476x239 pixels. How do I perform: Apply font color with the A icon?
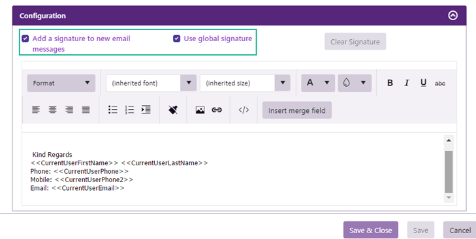click(x=310, y=82)
